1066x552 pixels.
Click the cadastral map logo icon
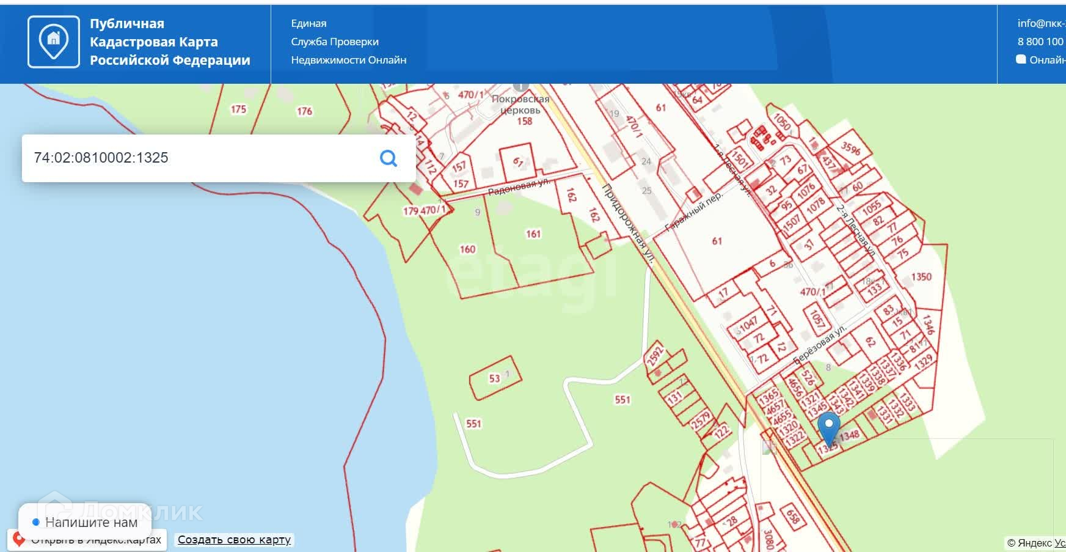(54, 42)
